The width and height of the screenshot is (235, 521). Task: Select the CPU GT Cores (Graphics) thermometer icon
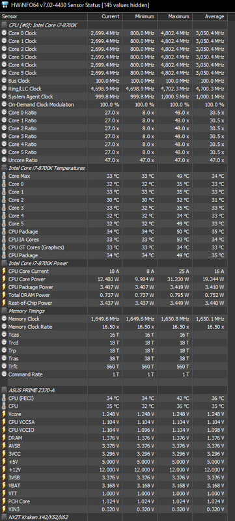(4, 247)
